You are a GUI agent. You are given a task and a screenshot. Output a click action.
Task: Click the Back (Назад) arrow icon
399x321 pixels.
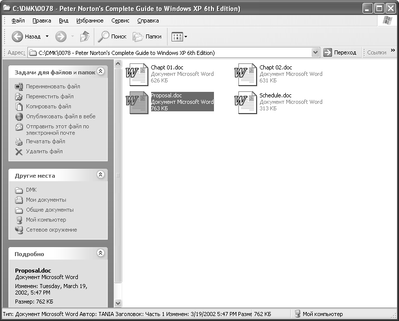[x=17, y=36]
